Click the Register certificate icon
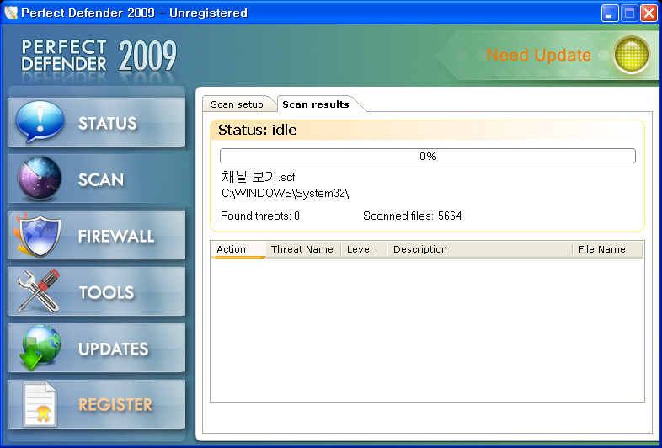662x448 pixels. tap(40, 404)
